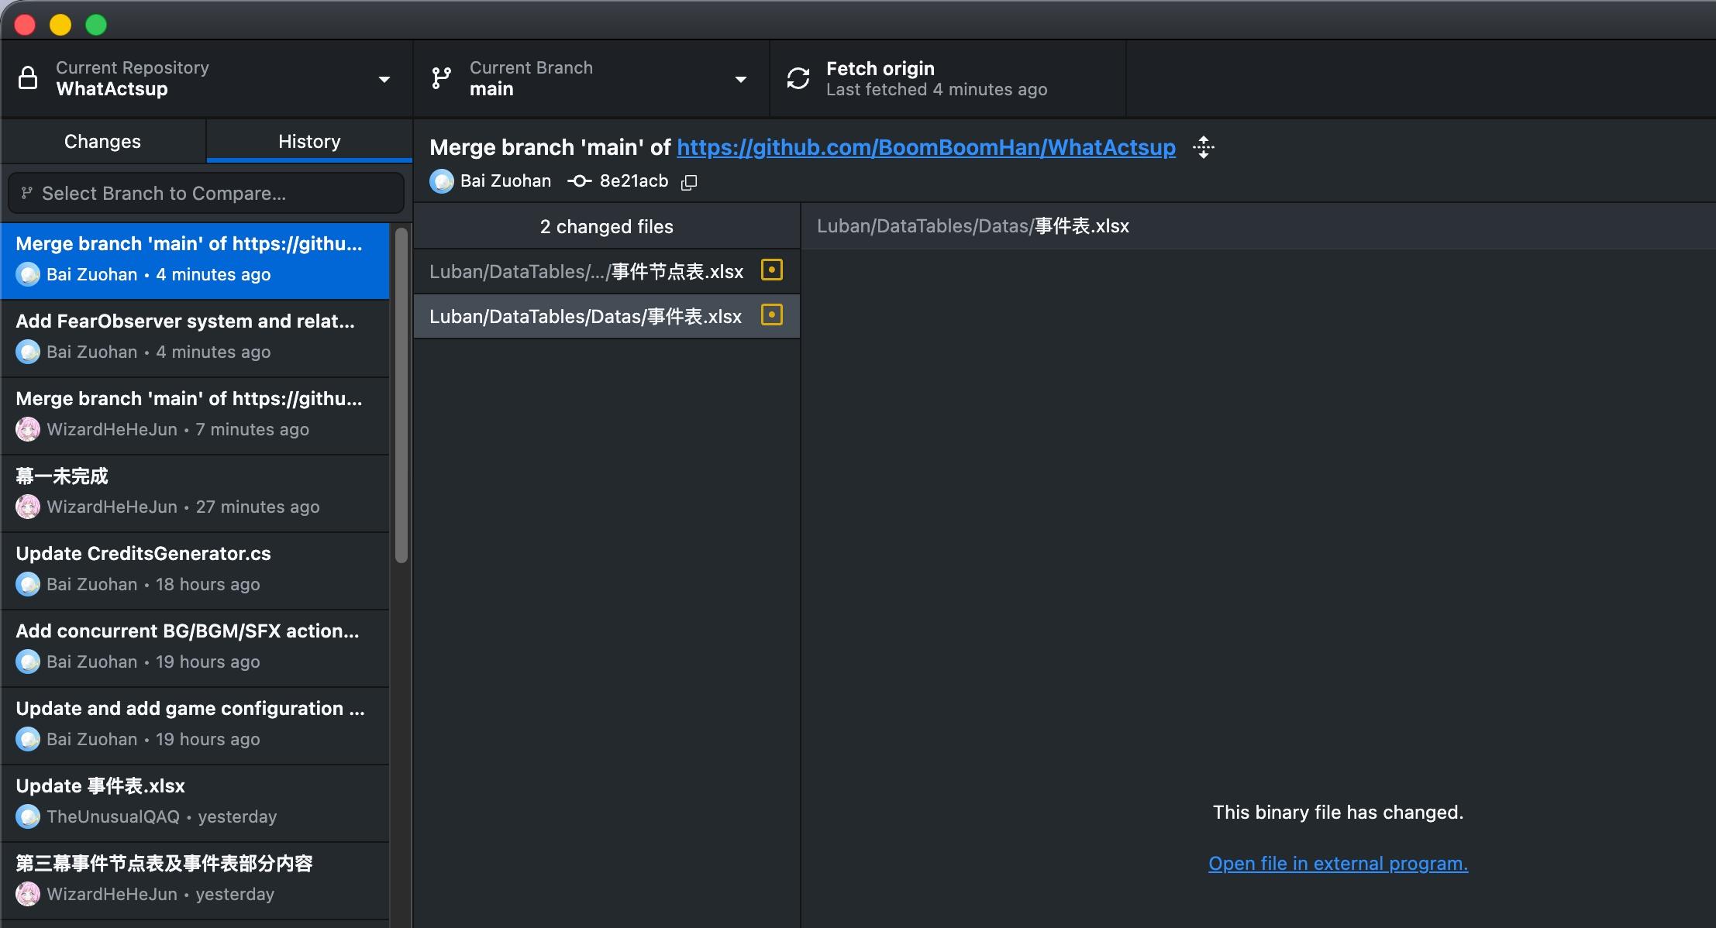This screenshot has width=1716, height=928.
Task: Click Bai Zuohan avatar in commit header
Action: pyautogui.click(x=442, y=181)
